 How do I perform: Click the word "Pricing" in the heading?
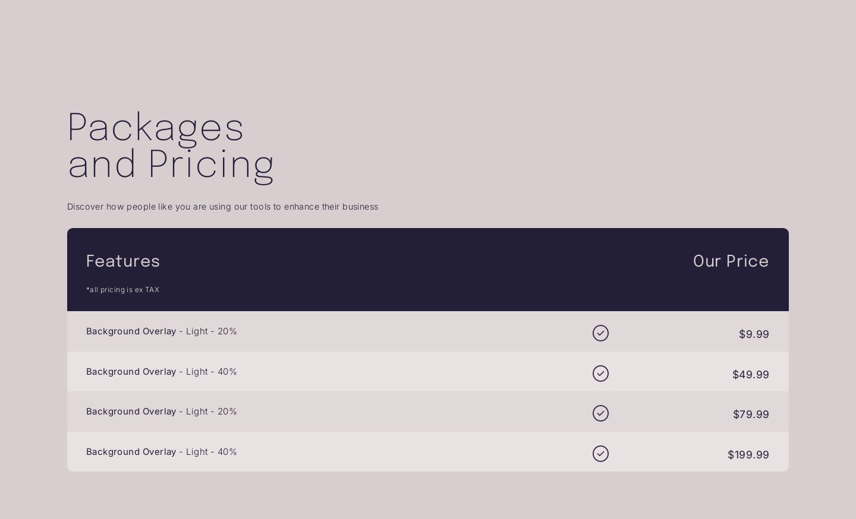pyautogui.click(x=210, y=164)
